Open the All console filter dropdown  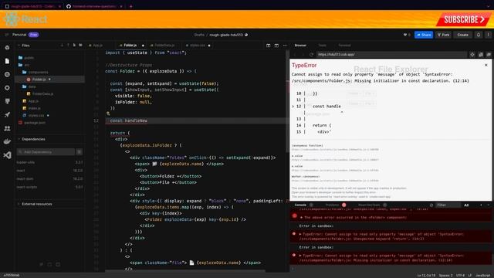[466, 205]
